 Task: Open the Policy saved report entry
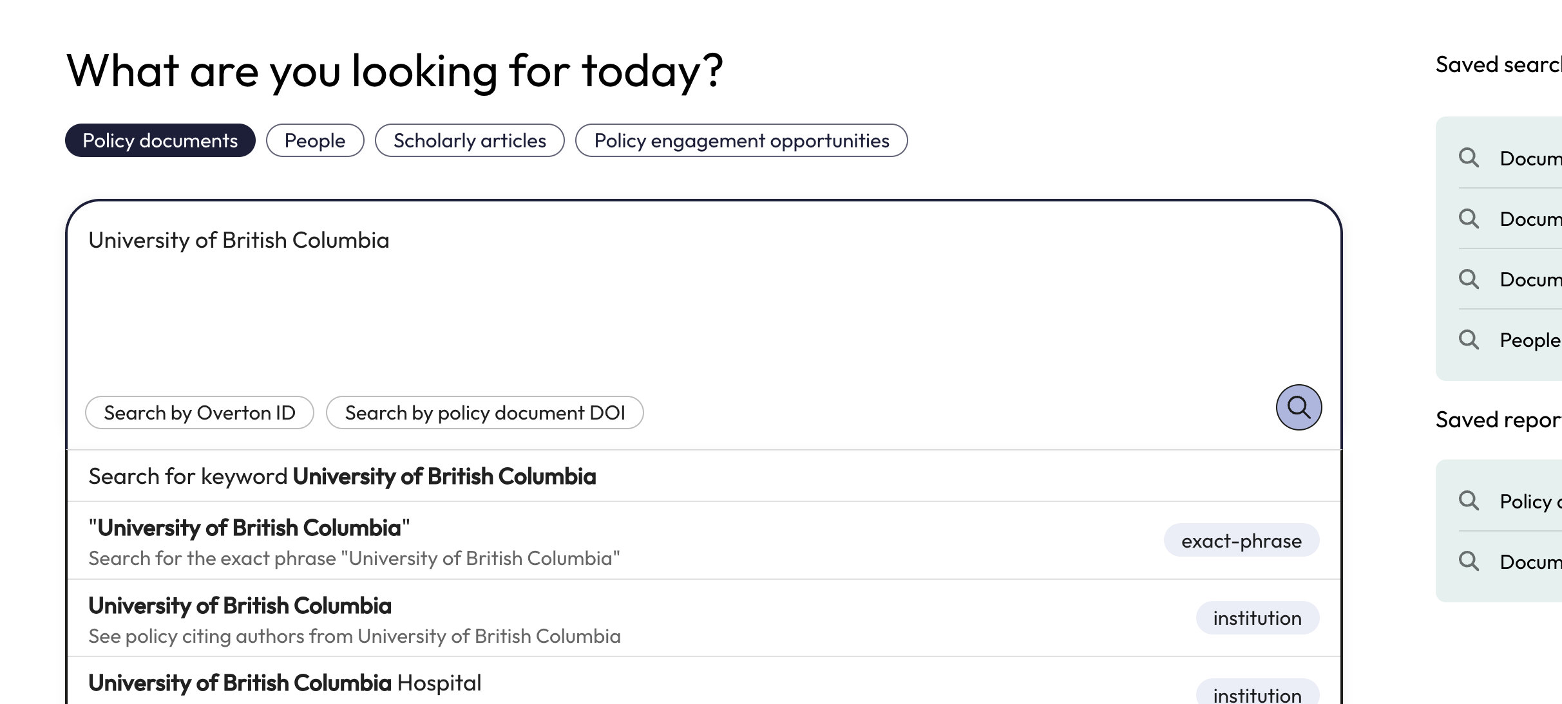click(1529, 501)
